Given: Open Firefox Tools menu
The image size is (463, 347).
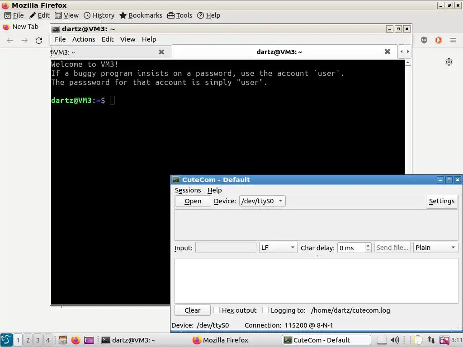Looking at the screenshot, I should 180,15.
